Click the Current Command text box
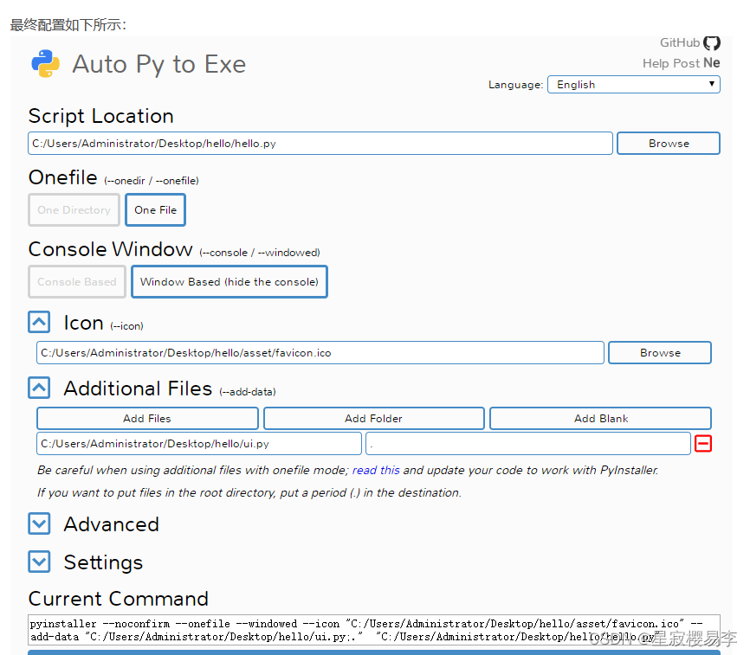This screenshot has height=655, width=750. (374, 630)
